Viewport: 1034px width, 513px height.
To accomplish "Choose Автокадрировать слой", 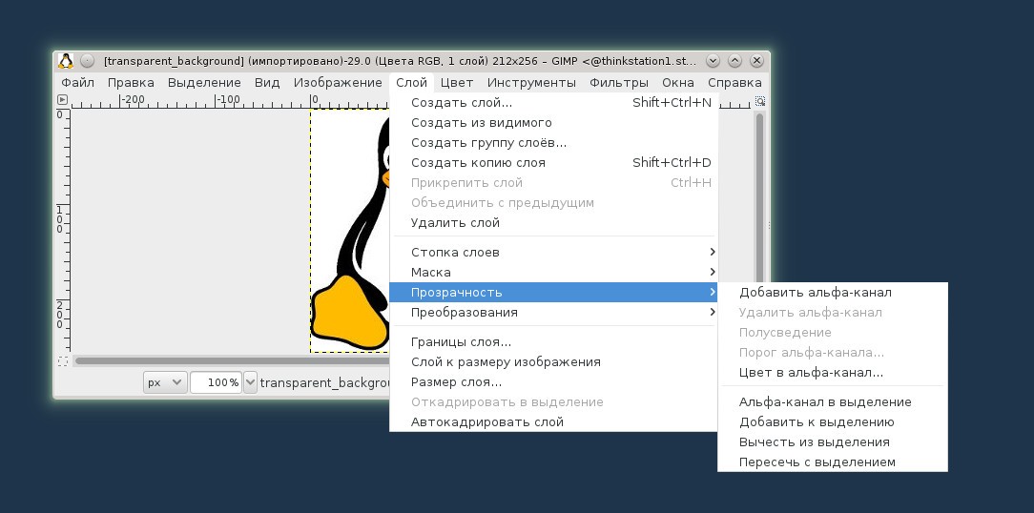I will (553, 421).
